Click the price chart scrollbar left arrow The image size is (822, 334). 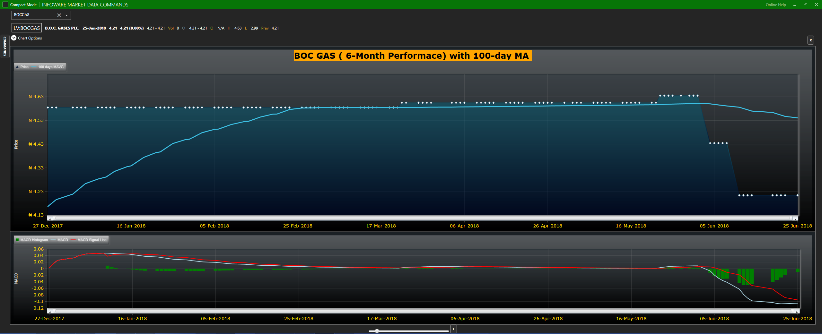(x=49, y=218)
